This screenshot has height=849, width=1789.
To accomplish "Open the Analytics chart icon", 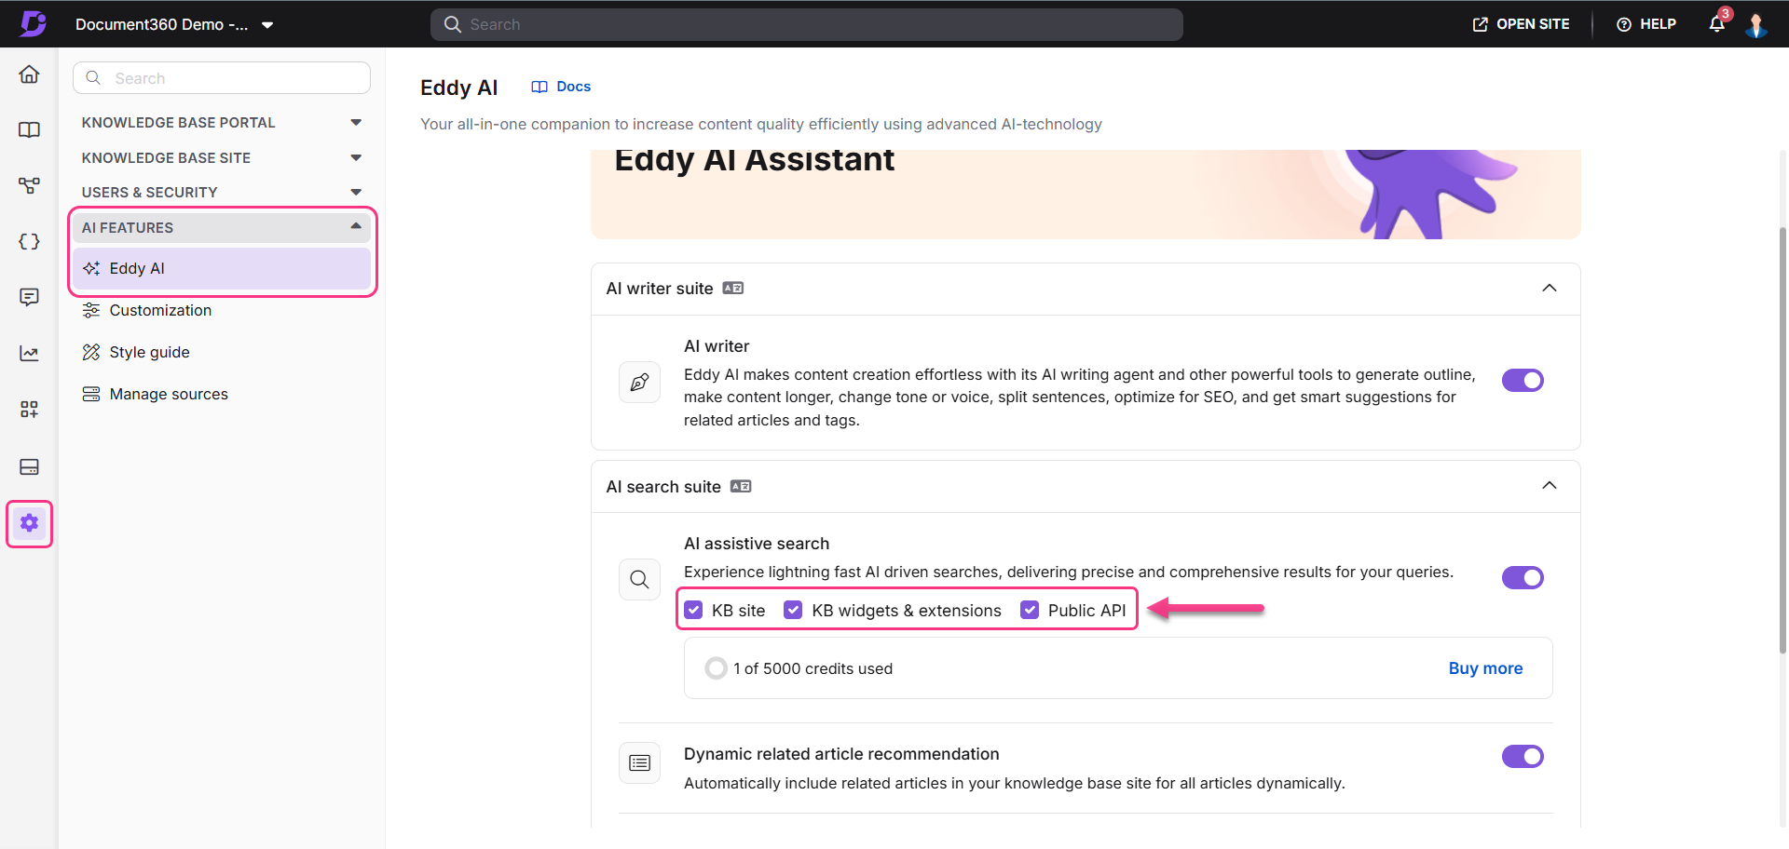I will (29, 354).
